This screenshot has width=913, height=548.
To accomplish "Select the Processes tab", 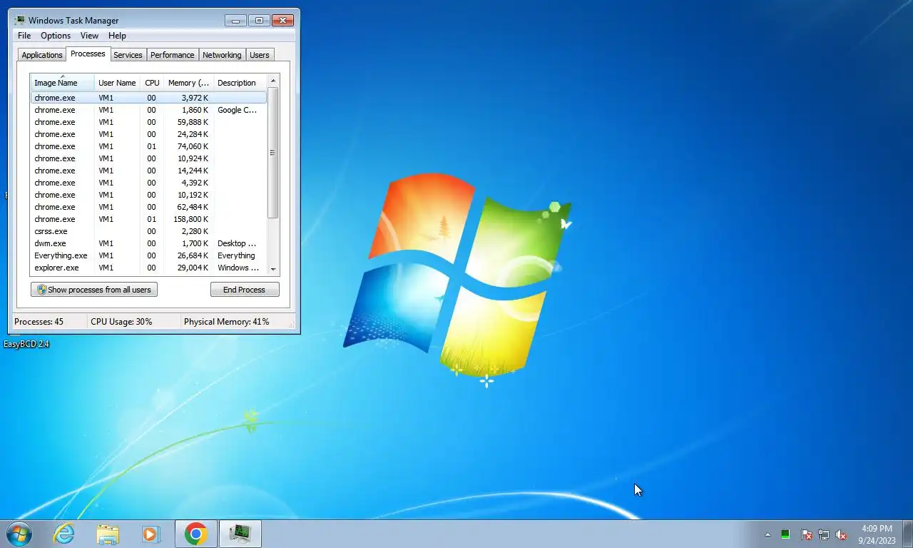I will coord(88,54).
